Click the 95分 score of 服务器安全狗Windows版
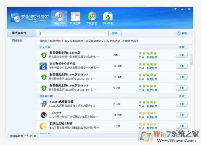Image resolution: width=201 pixels, height=145 pixels. tap(141, 57)
